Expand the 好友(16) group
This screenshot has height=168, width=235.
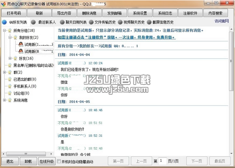click(10, 58)
